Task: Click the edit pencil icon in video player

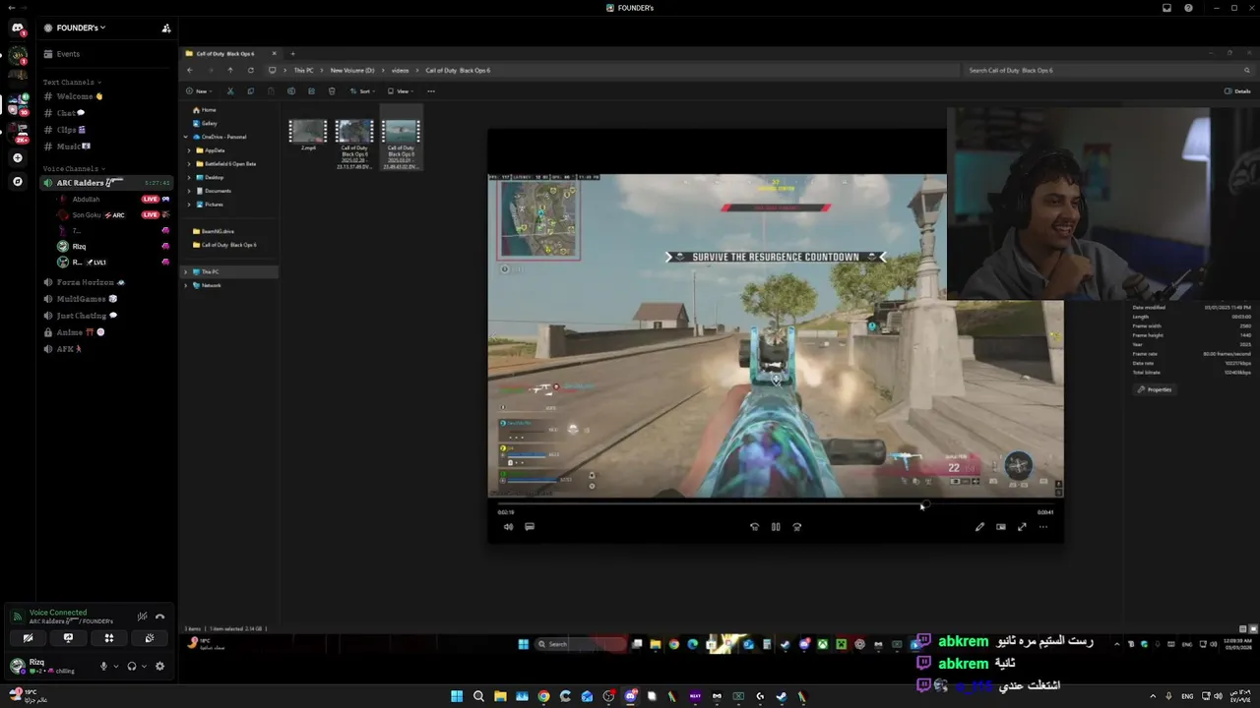Action: tap(979, 527)
